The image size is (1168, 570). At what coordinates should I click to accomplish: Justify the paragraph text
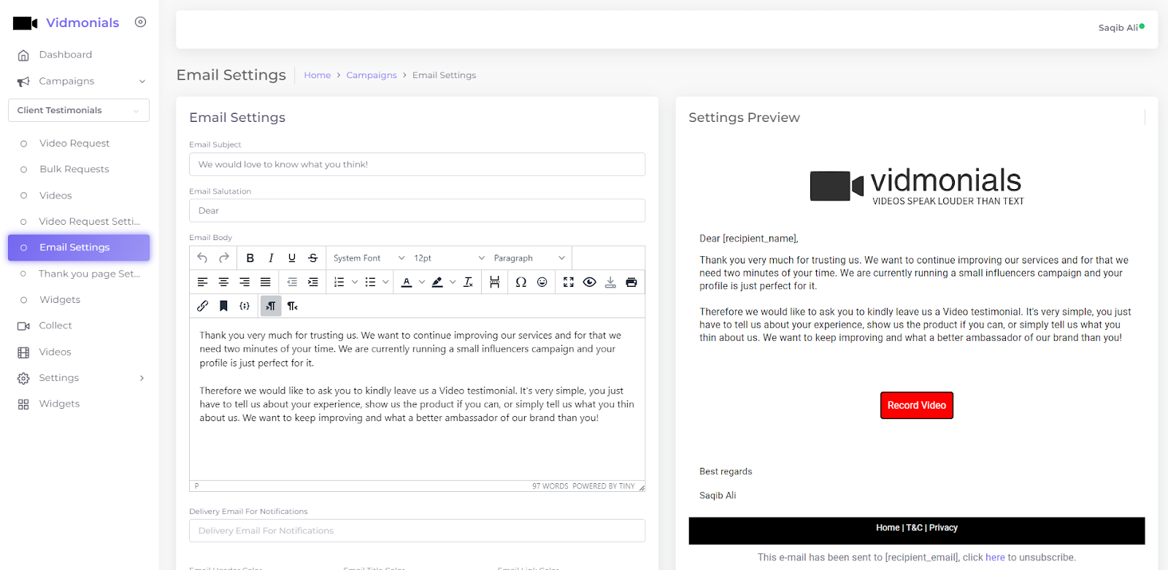point(266,282)
